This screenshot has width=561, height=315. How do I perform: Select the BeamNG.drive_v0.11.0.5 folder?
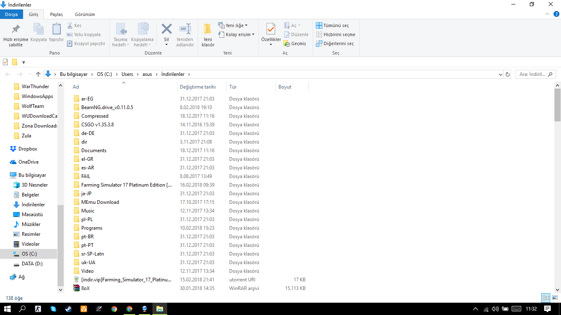pyautogui.click(x=107, y=107)
